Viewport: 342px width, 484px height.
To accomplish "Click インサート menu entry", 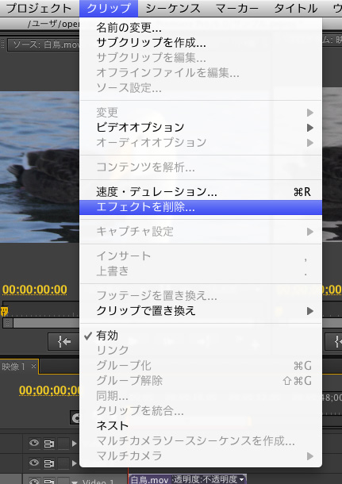I will pyautogui.click(x=201, y=256).
